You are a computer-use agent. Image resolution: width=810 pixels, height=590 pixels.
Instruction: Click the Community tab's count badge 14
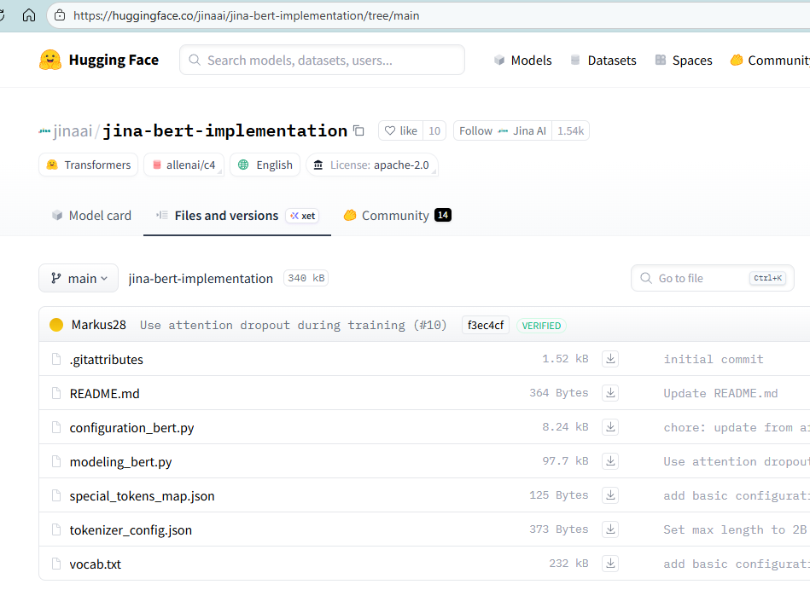pyautogui.click(x=443, y=215)
